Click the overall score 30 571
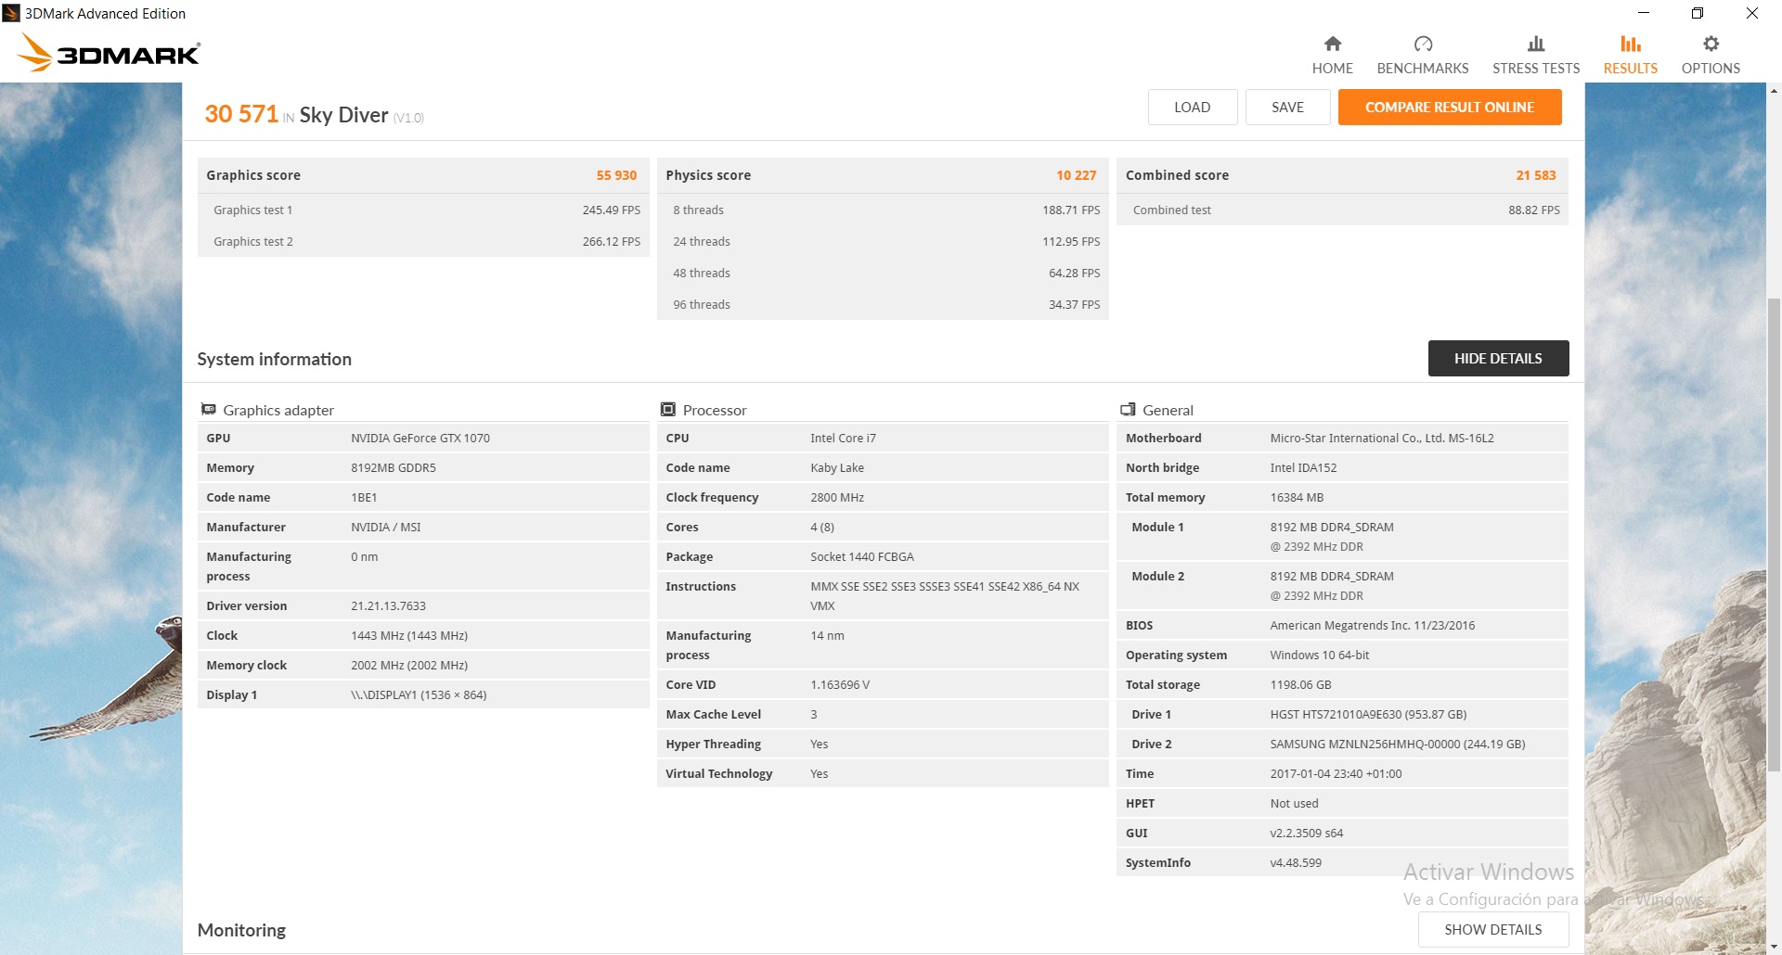The height and width of the screenshot is (955, 1782). coord(241,113)
